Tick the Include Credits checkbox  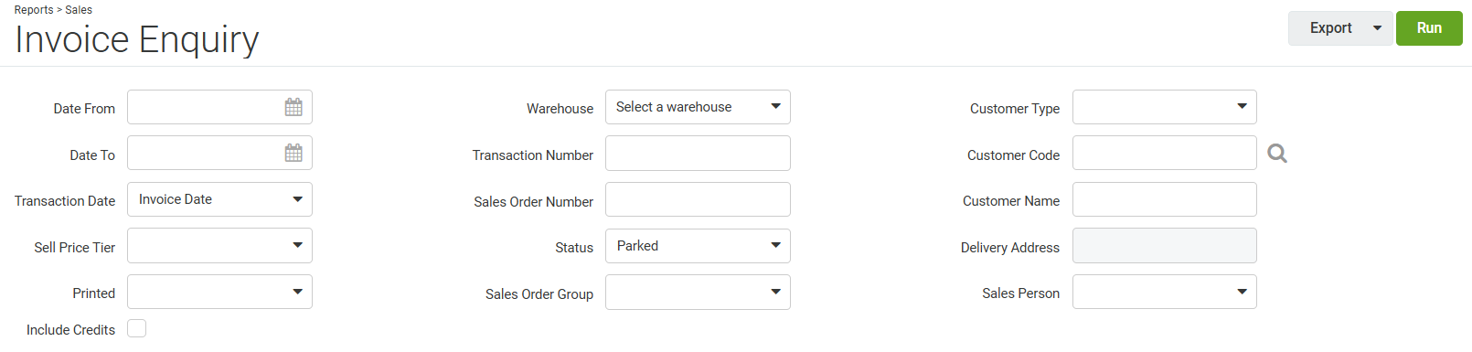pos(137,328)
